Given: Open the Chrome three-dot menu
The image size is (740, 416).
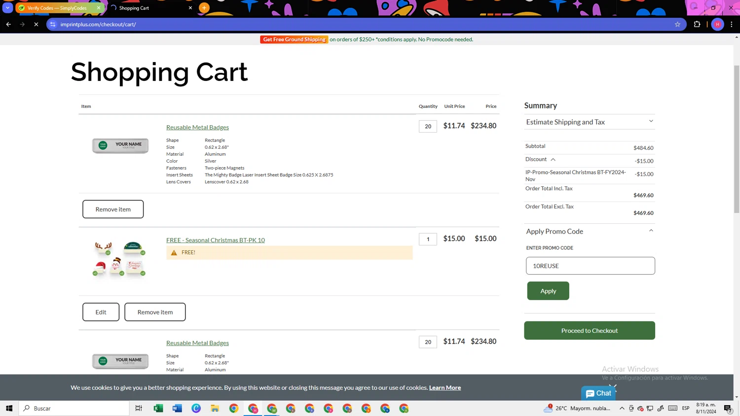Looking at the screenshot, I should [x=732, y=24].
